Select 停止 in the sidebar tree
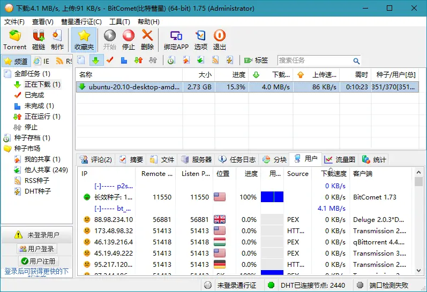427x292 pixels. [31, 127]
